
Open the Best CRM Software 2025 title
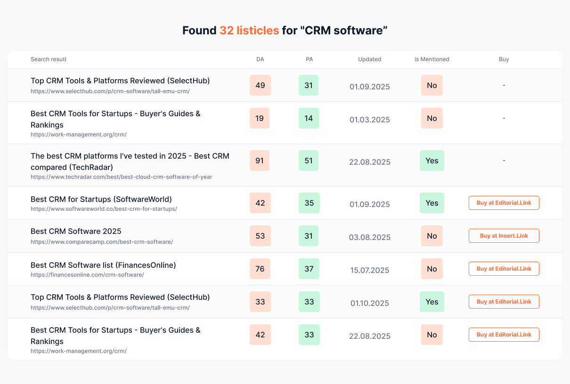point(76,231)
